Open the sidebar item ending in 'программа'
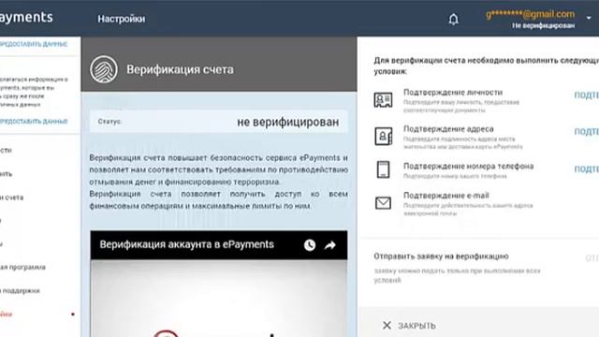Screen dimensions: 599x337 [22, 267]
